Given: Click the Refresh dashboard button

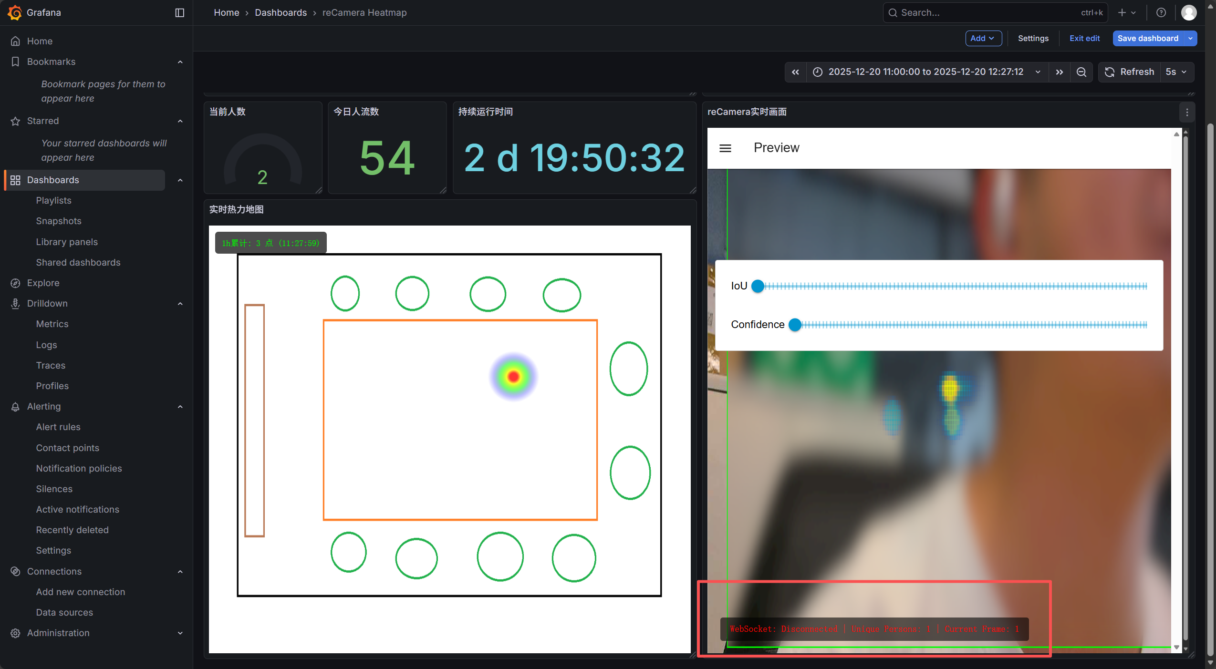Looking at the screenshot, I should pyautogui.click(x=1129, y=72).
